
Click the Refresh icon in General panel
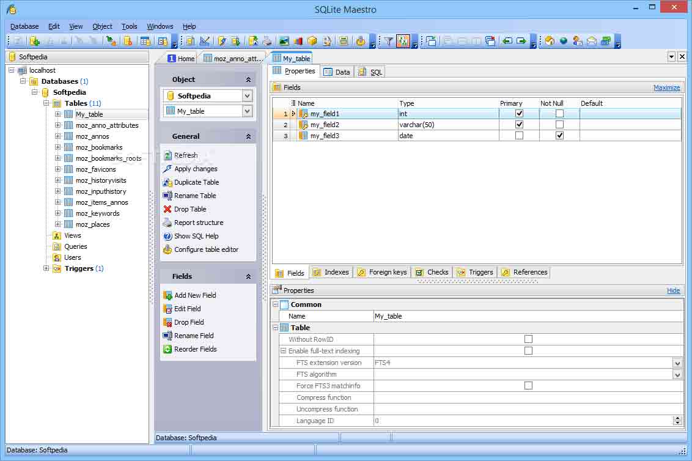pos(167,155)
